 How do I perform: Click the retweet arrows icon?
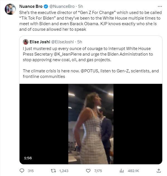[53, 171]
